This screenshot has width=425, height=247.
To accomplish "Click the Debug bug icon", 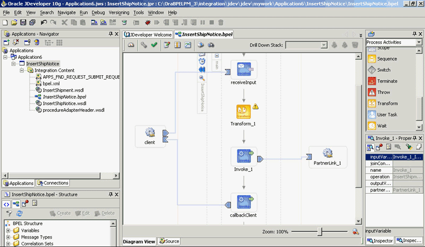I will tap(148, 23).
